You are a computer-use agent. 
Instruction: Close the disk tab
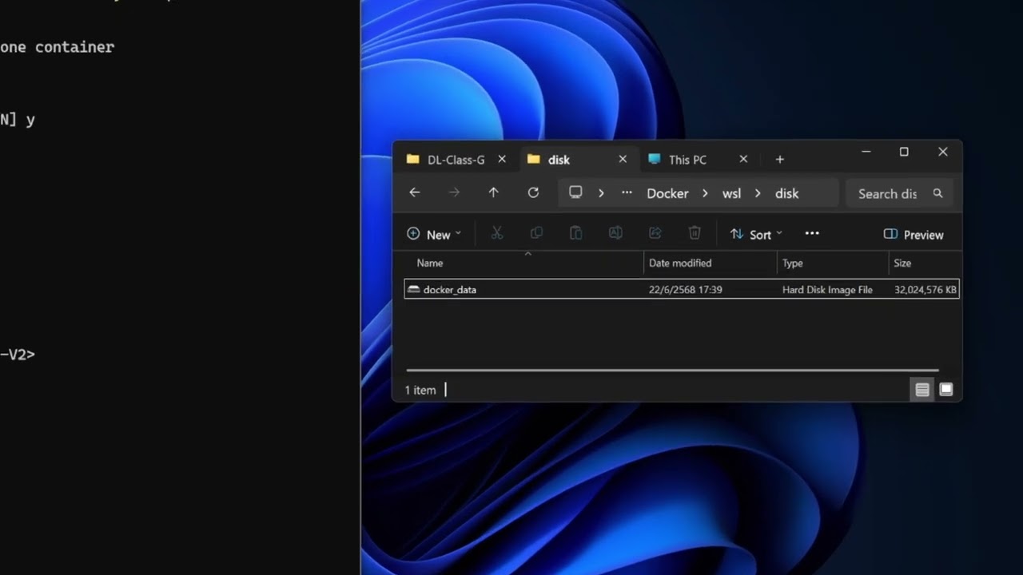623,159
